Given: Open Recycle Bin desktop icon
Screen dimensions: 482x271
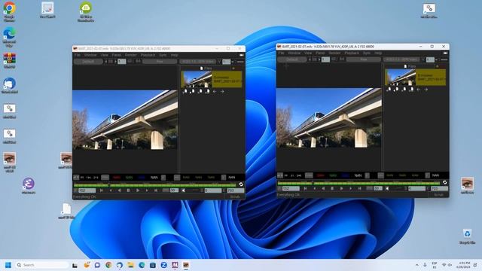Looking at the screenshot, I should pyautogui.click(x=467, y=236).
